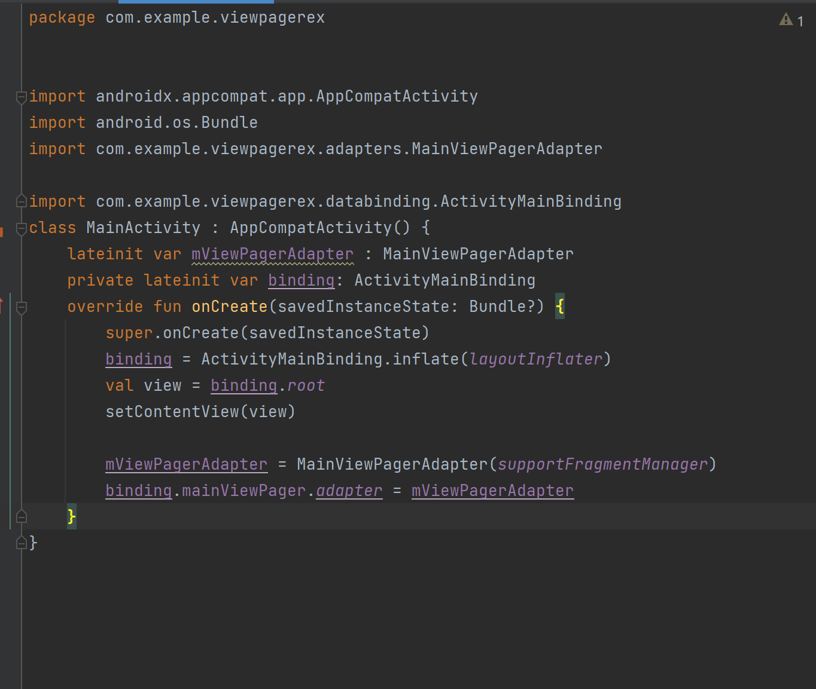The image size is (816, 689).
Task: Collapse the onCreate function fold marker
Action: point(22,308)
